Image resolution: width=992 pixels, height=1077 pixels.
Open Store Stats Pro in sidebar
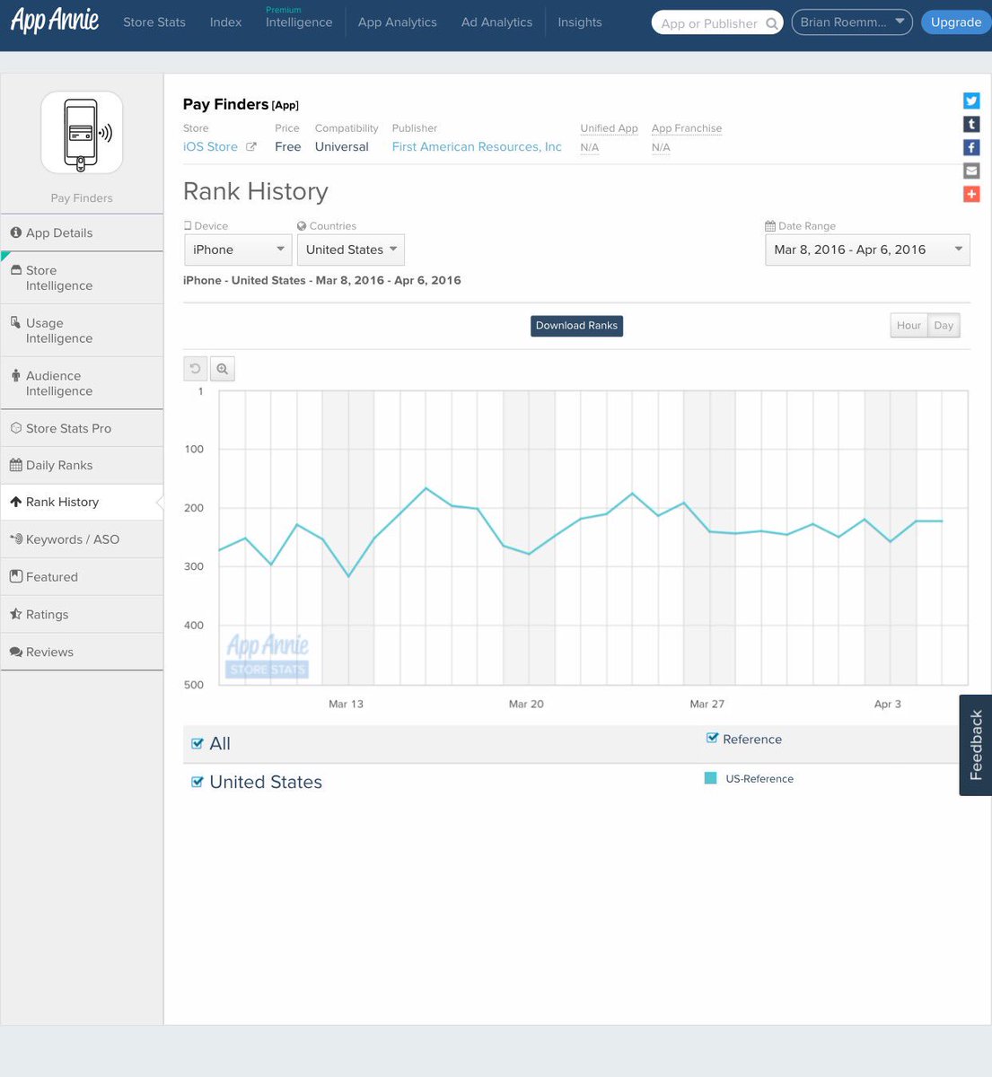(82, 428)
